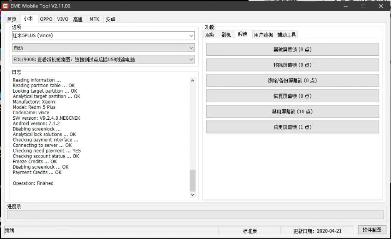Click 暴破屏幕锁 (0 点) button
This screenshot has height=239, width=391.
pyautogui.click(x=292, y=49)
